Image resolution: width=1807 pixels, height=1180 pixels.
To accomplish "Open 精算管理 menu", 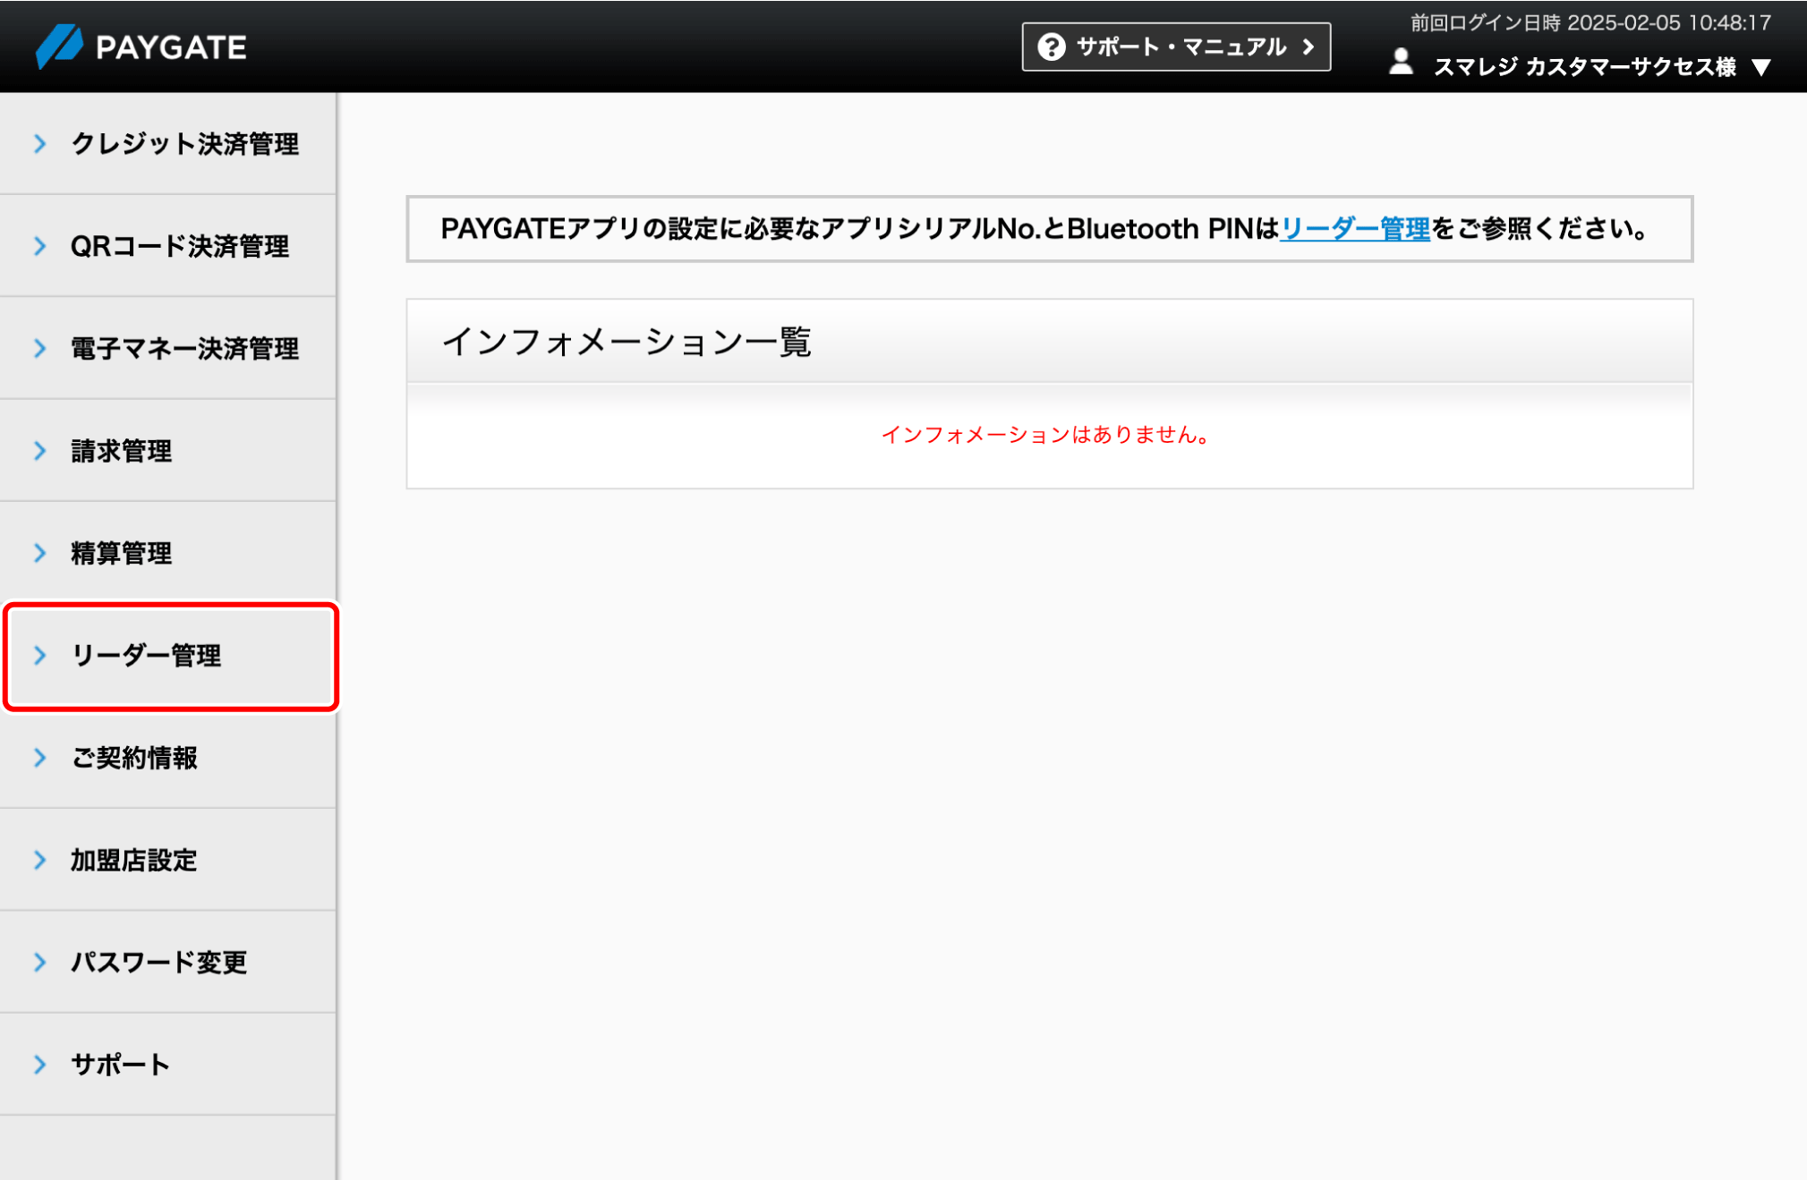I will pos(168,553).
